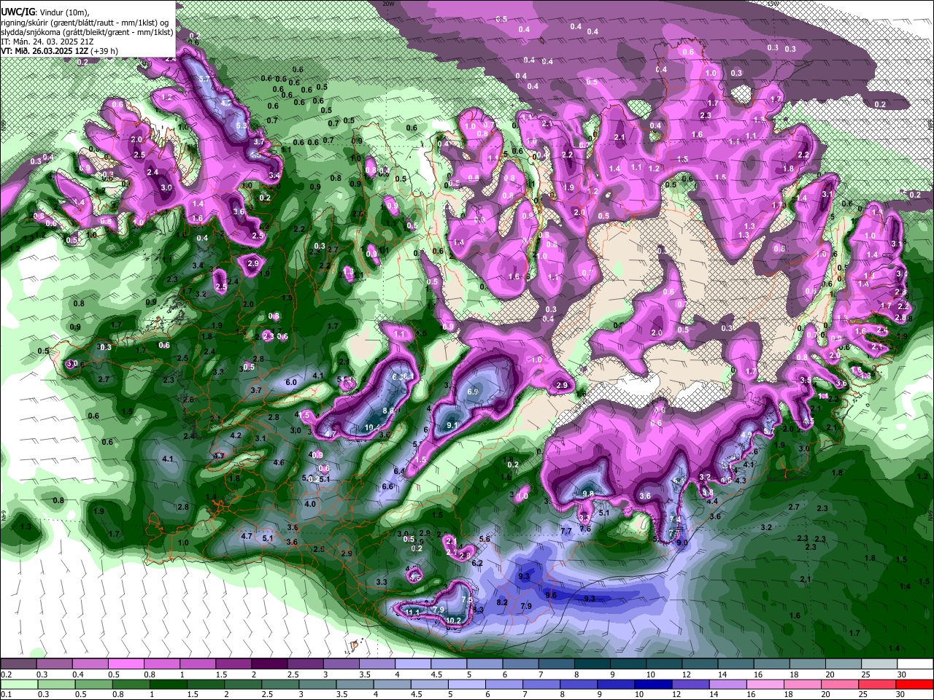The width and height of the screenshot is (934, 700).
Task: Click the 'VT: Mið. 26.03.2025 12Z (+39 h)' line
Action: click(60, 51)
